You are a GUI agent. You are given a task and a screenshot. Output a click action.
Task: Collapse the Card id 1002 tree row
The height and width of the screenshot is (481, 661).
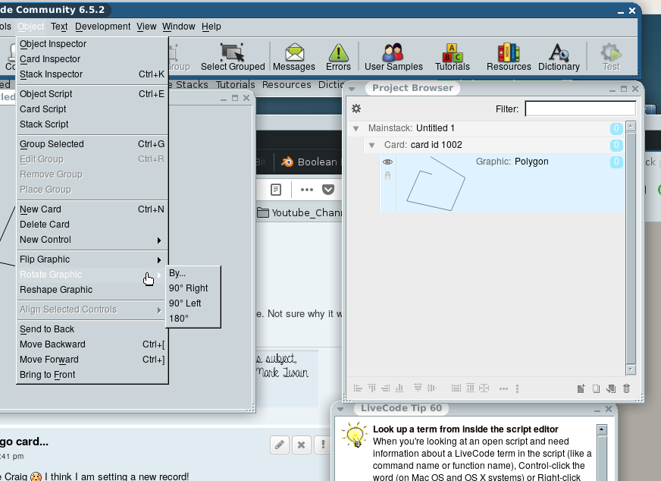pos(371,145)
